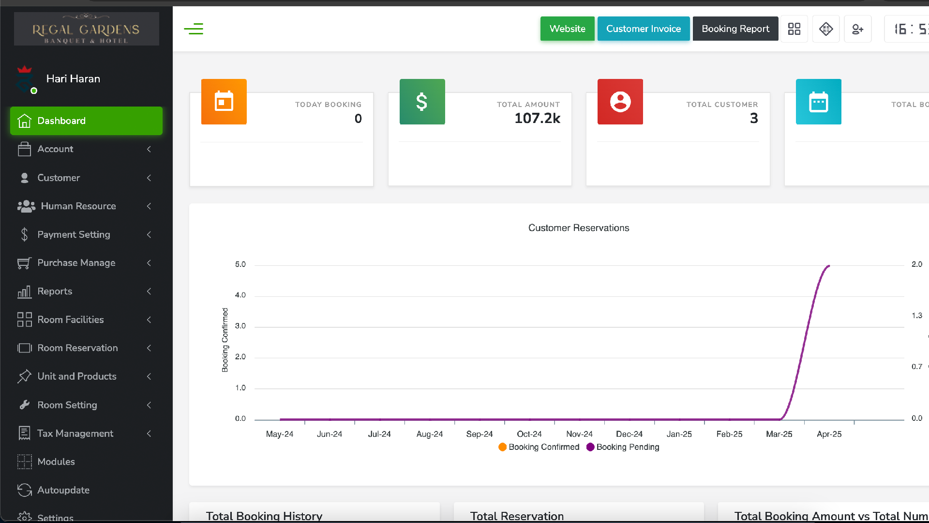This screenshot has width=929, height=523.
Task: Click the diamond fullscreen icon in top bar
Action: (826, 29)
